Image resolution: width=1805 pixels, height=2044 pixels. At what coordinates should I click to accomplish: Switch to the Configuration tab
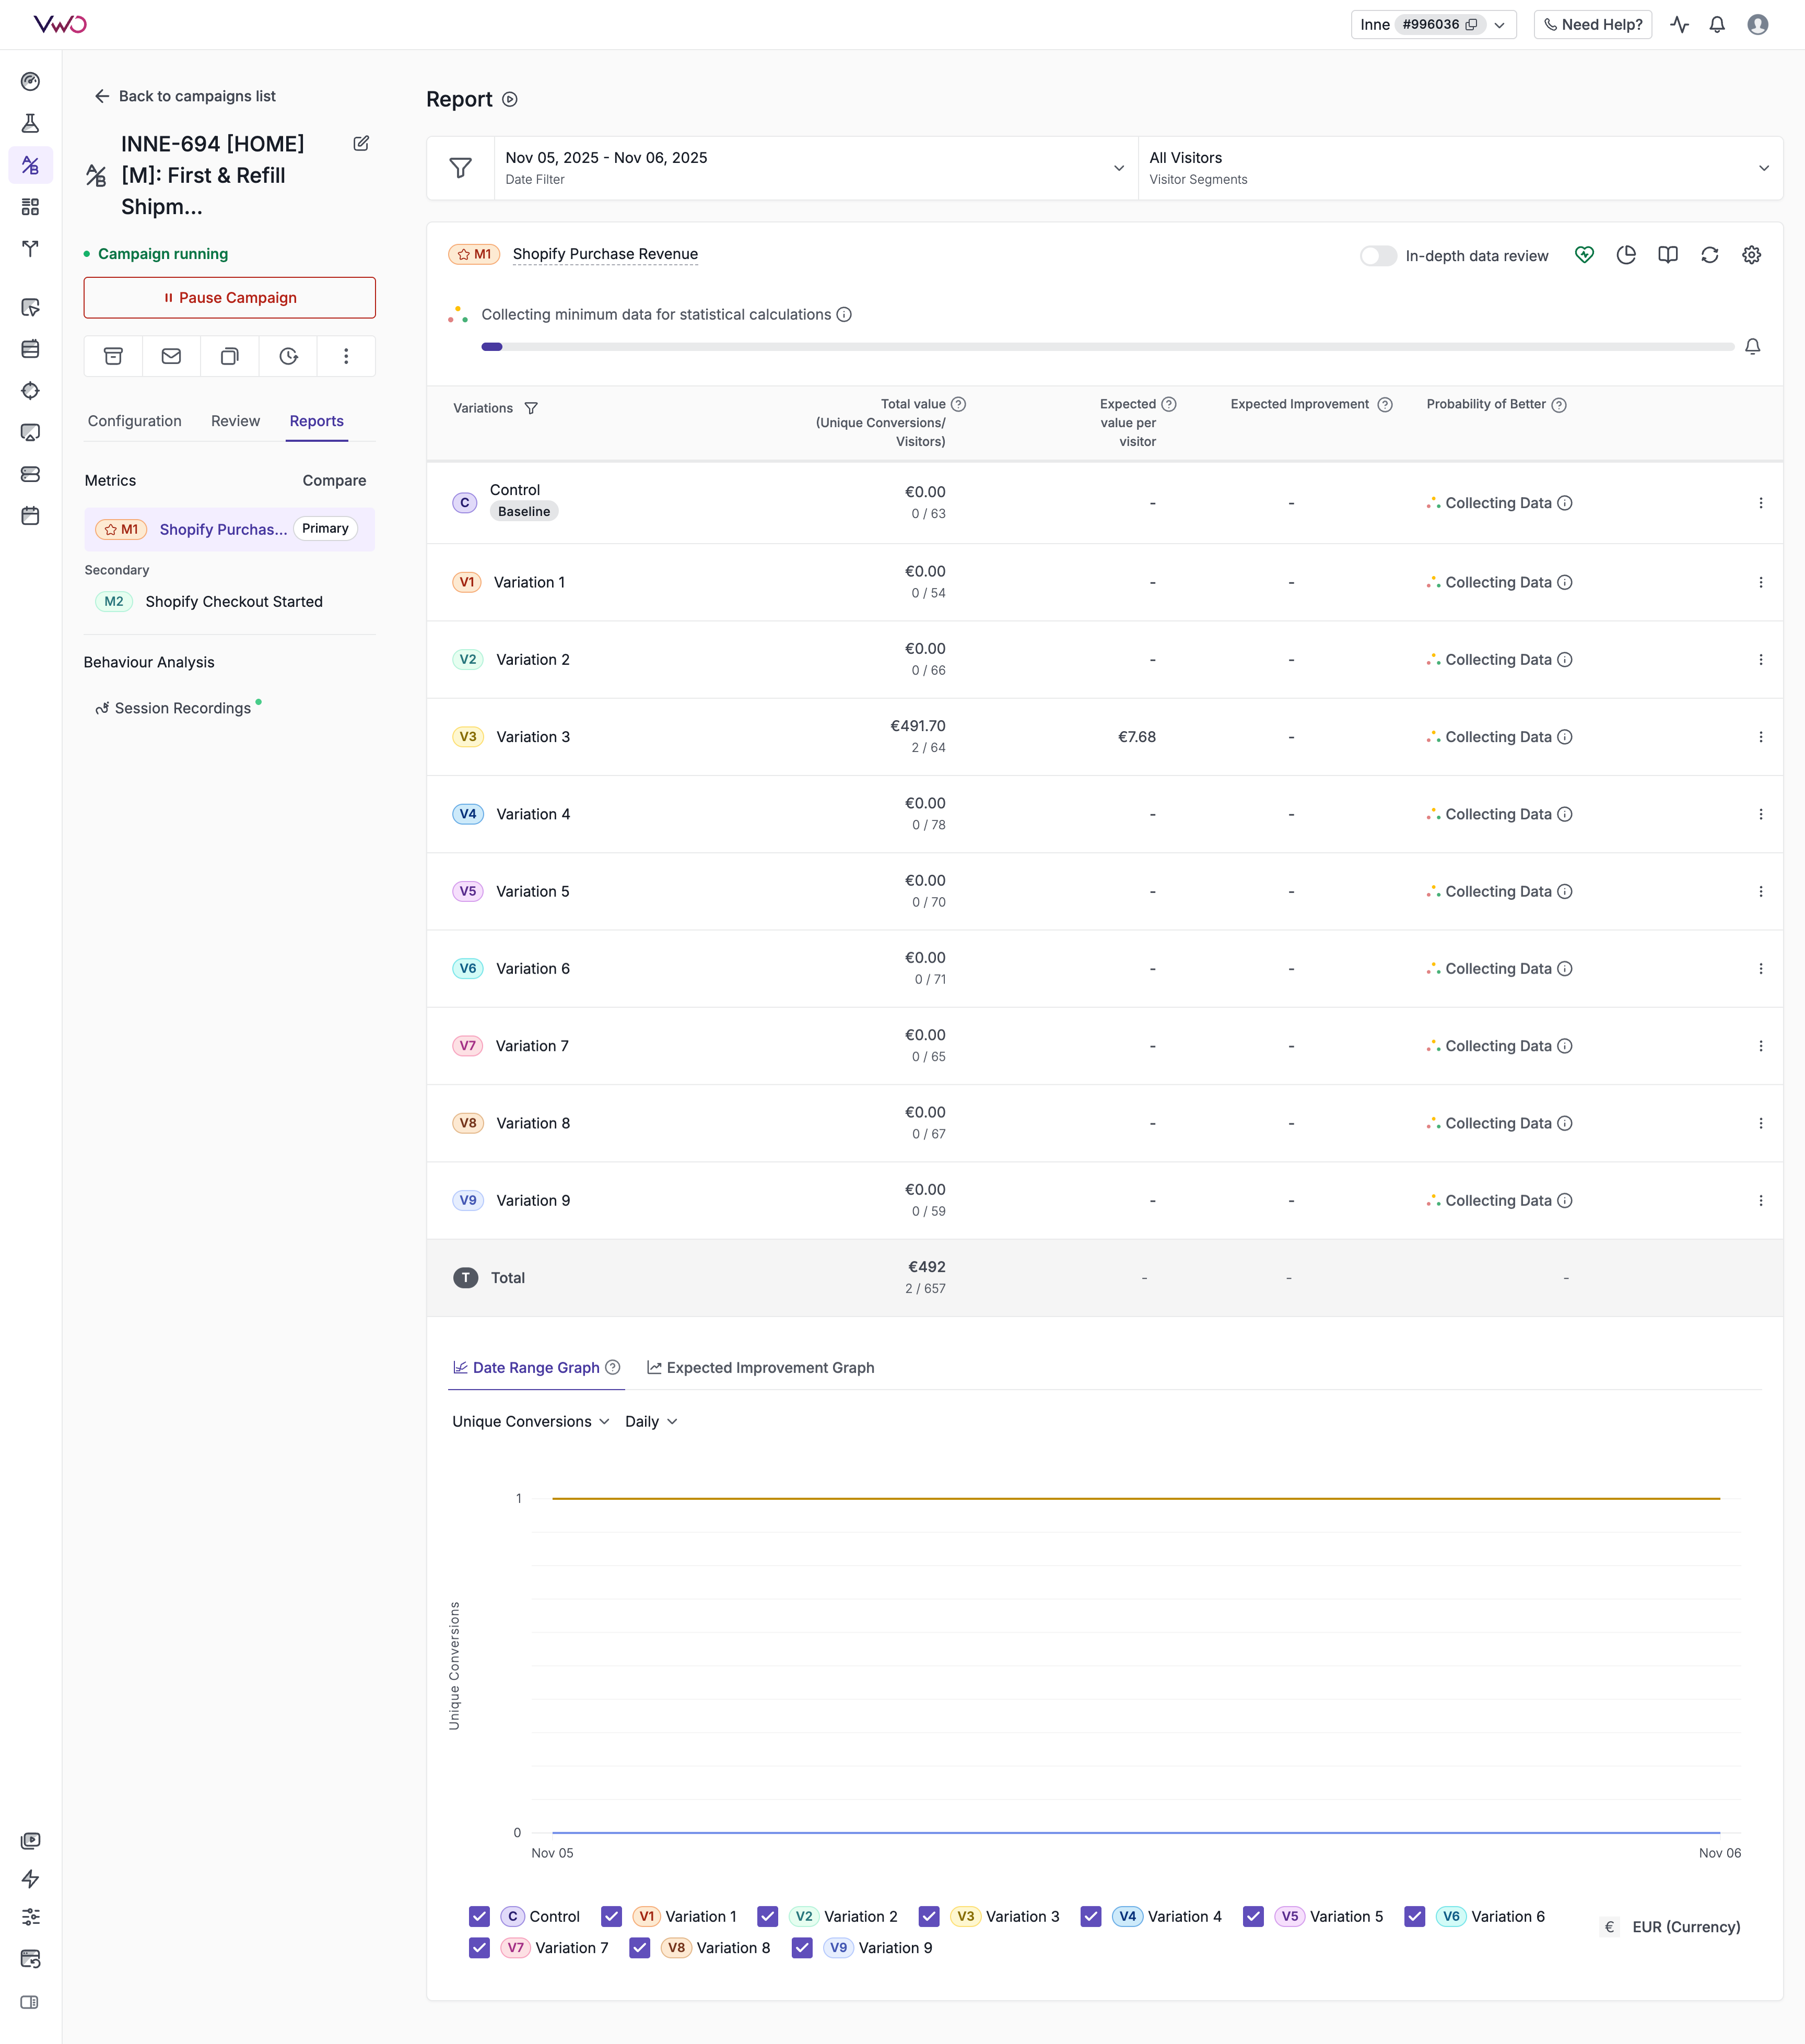pyautogui.click(x=135, y=421)
